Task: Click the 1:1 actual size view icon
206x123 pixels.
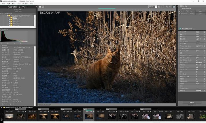Action: 159,7
